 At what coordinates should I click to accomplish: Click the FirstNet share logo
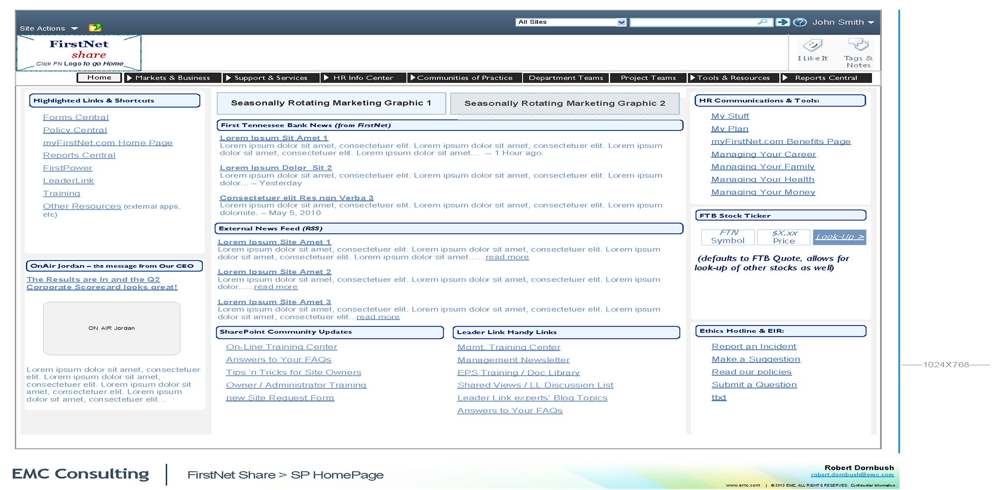(79, 53)
